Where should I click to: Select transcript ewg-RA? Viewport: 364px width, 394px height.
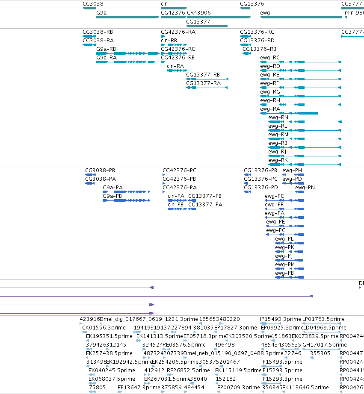[289, 113]
